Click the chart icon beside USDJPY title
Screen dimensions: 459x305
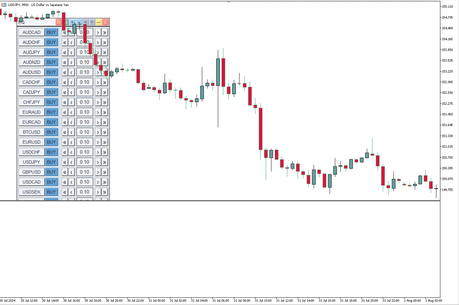click(x=4, y=5)
